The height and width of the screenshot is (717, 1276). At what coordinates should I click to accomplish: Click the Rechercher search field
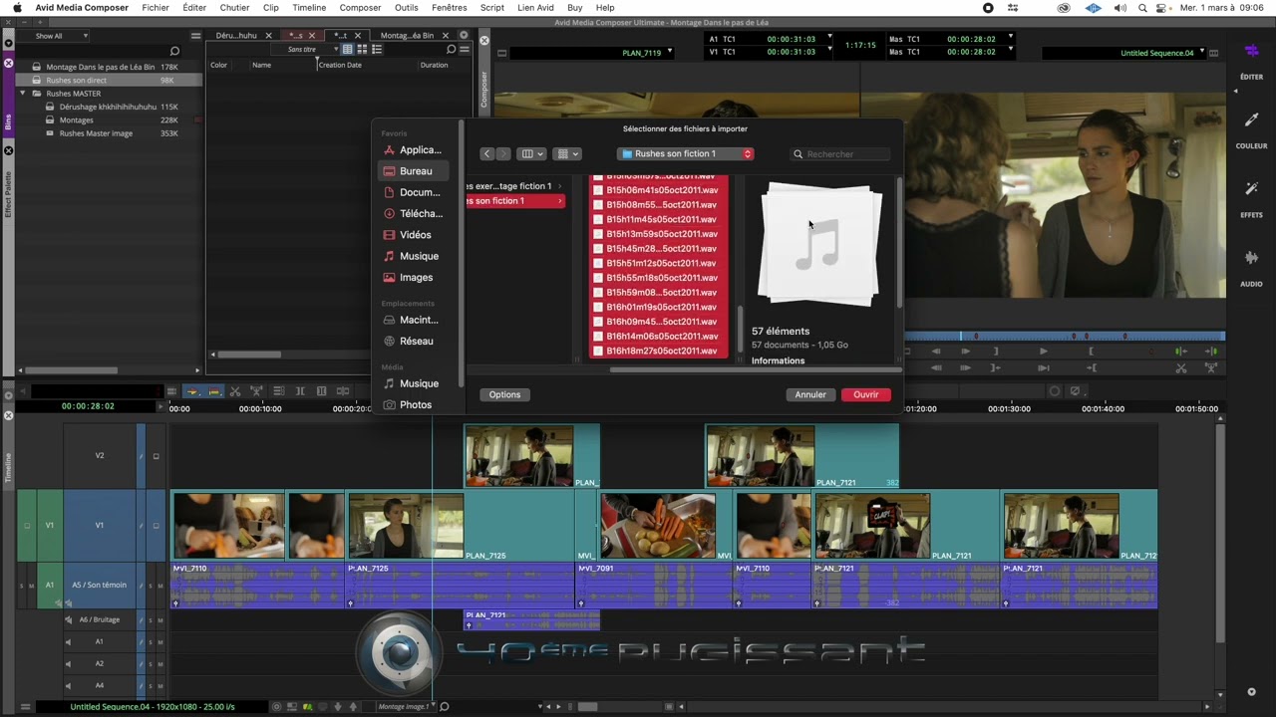coord(840,154)
